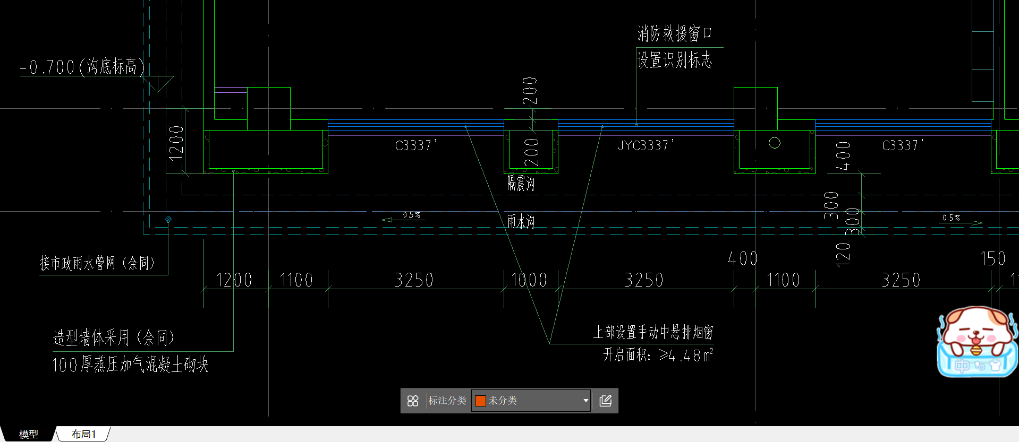Select the 100厚蒸压加气混凝土砌块 text
This screenshot has width=1019, height=442.
[x=130, y=365]
